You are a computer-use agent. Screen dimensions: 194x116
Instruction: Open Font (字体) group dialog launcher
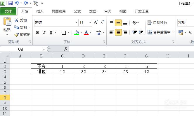pyautogui.click(x=104, y=42)
